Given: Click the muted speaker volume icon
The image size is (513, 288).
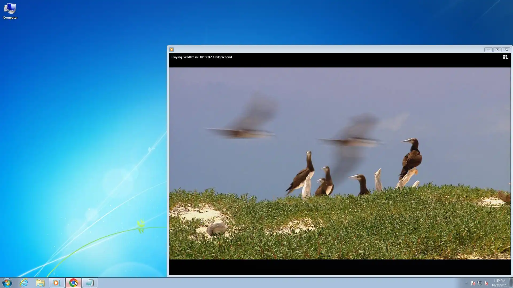Looking at the screenshot, I should (486, 283).
